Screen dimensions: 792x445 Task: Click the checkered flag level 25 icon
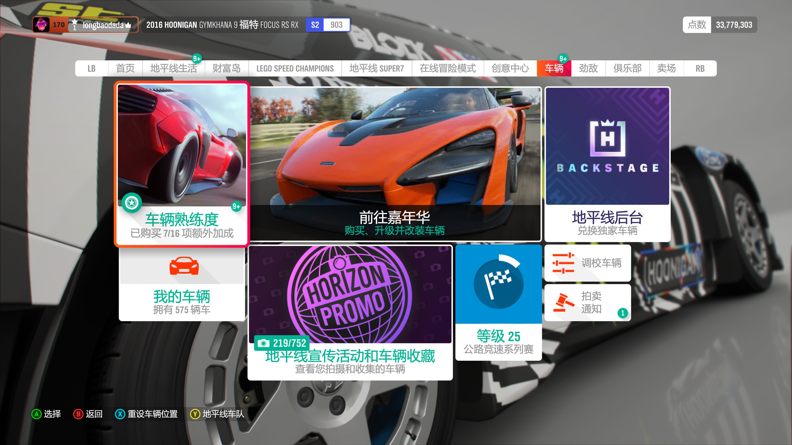pos(498,283)
